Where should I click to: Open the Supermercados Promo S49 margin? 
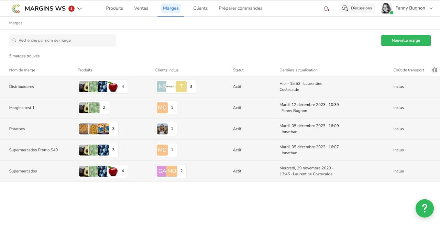coord(33,150)
